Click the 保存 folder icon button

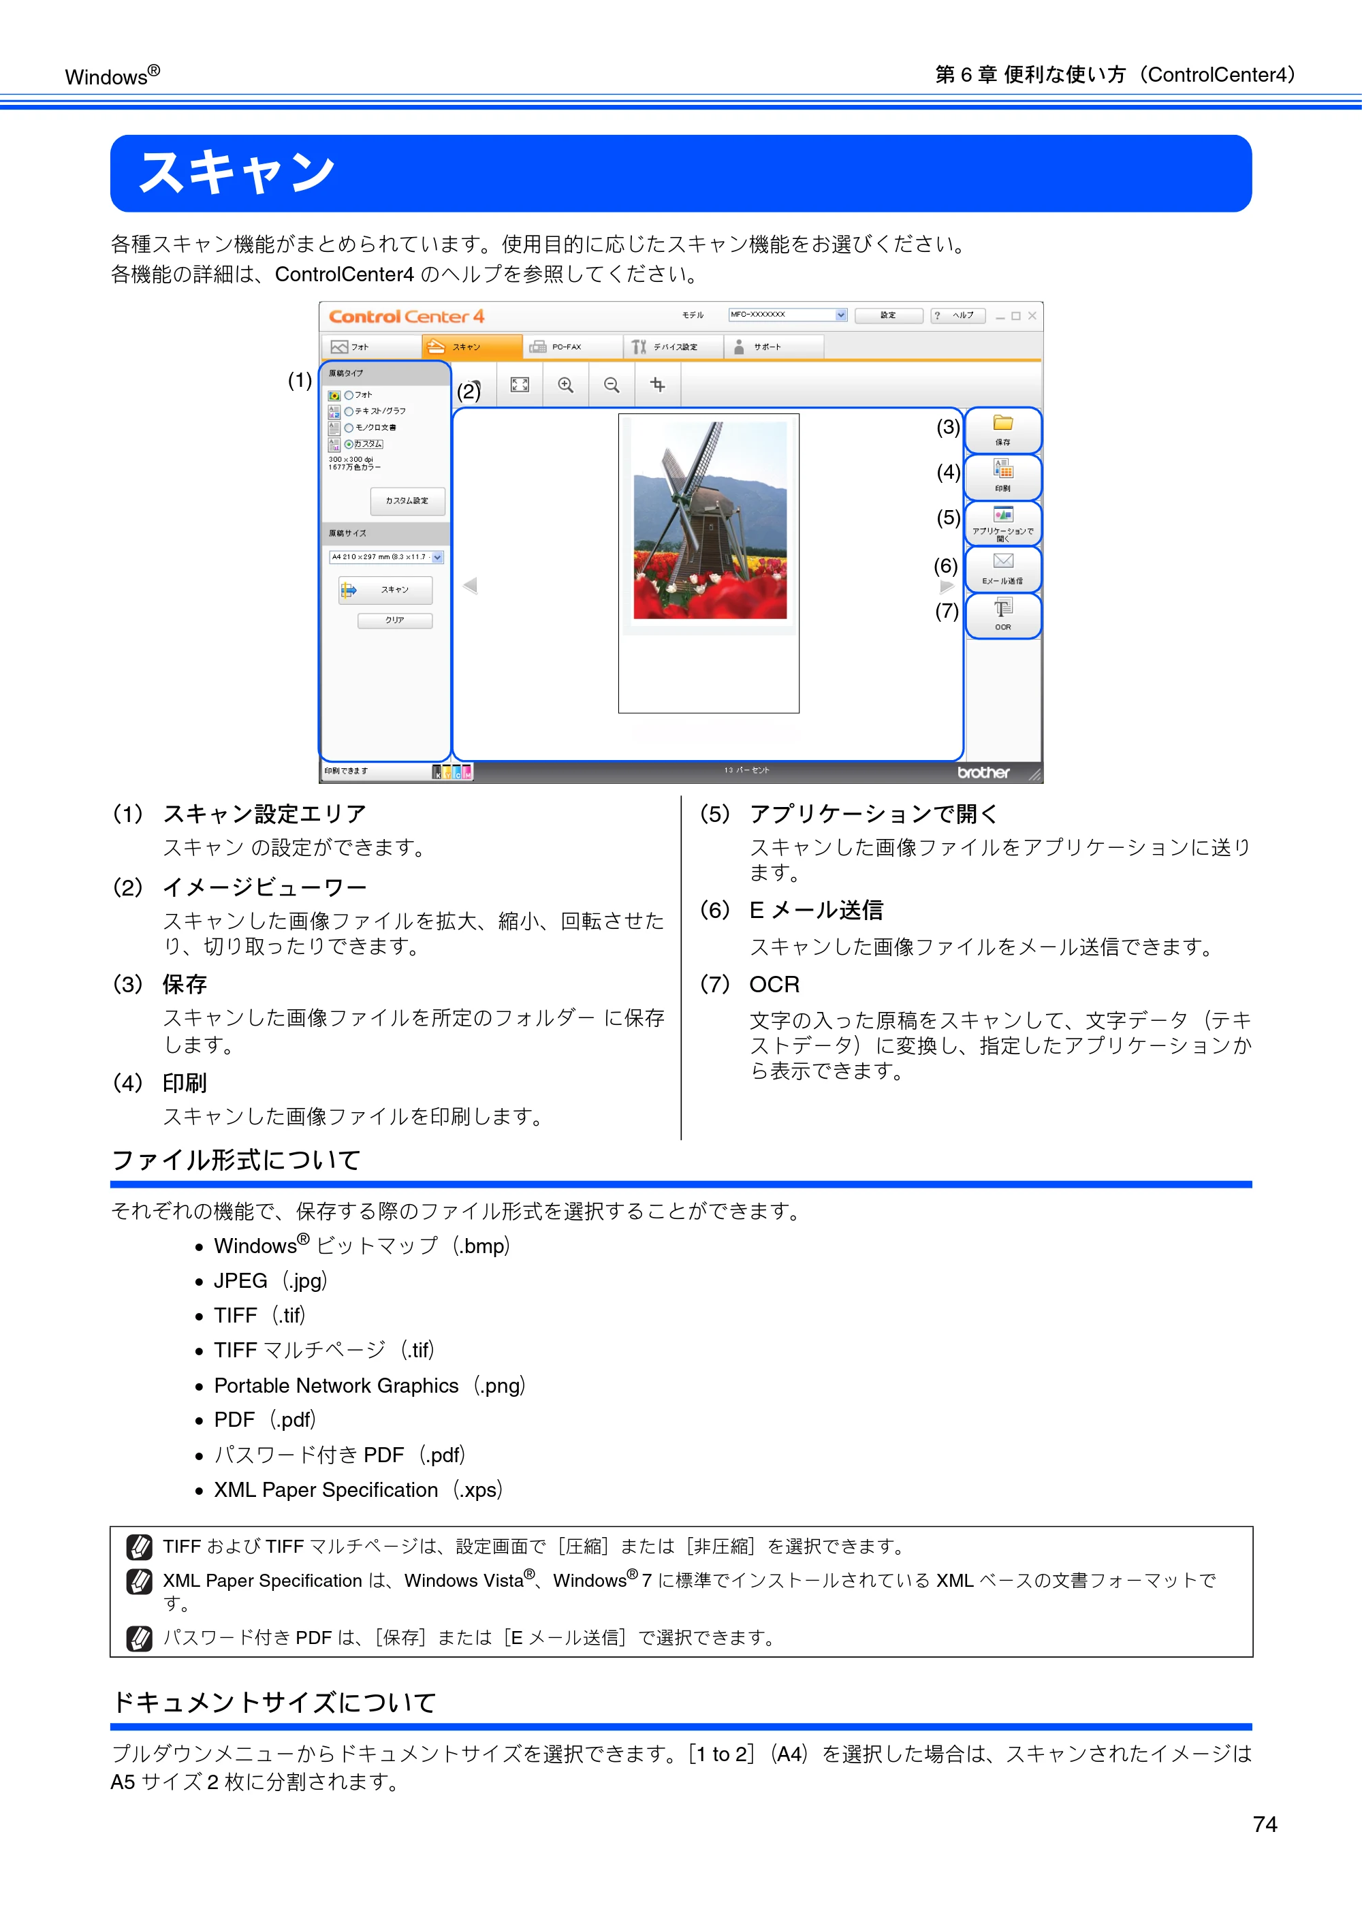click(1002, 430)
